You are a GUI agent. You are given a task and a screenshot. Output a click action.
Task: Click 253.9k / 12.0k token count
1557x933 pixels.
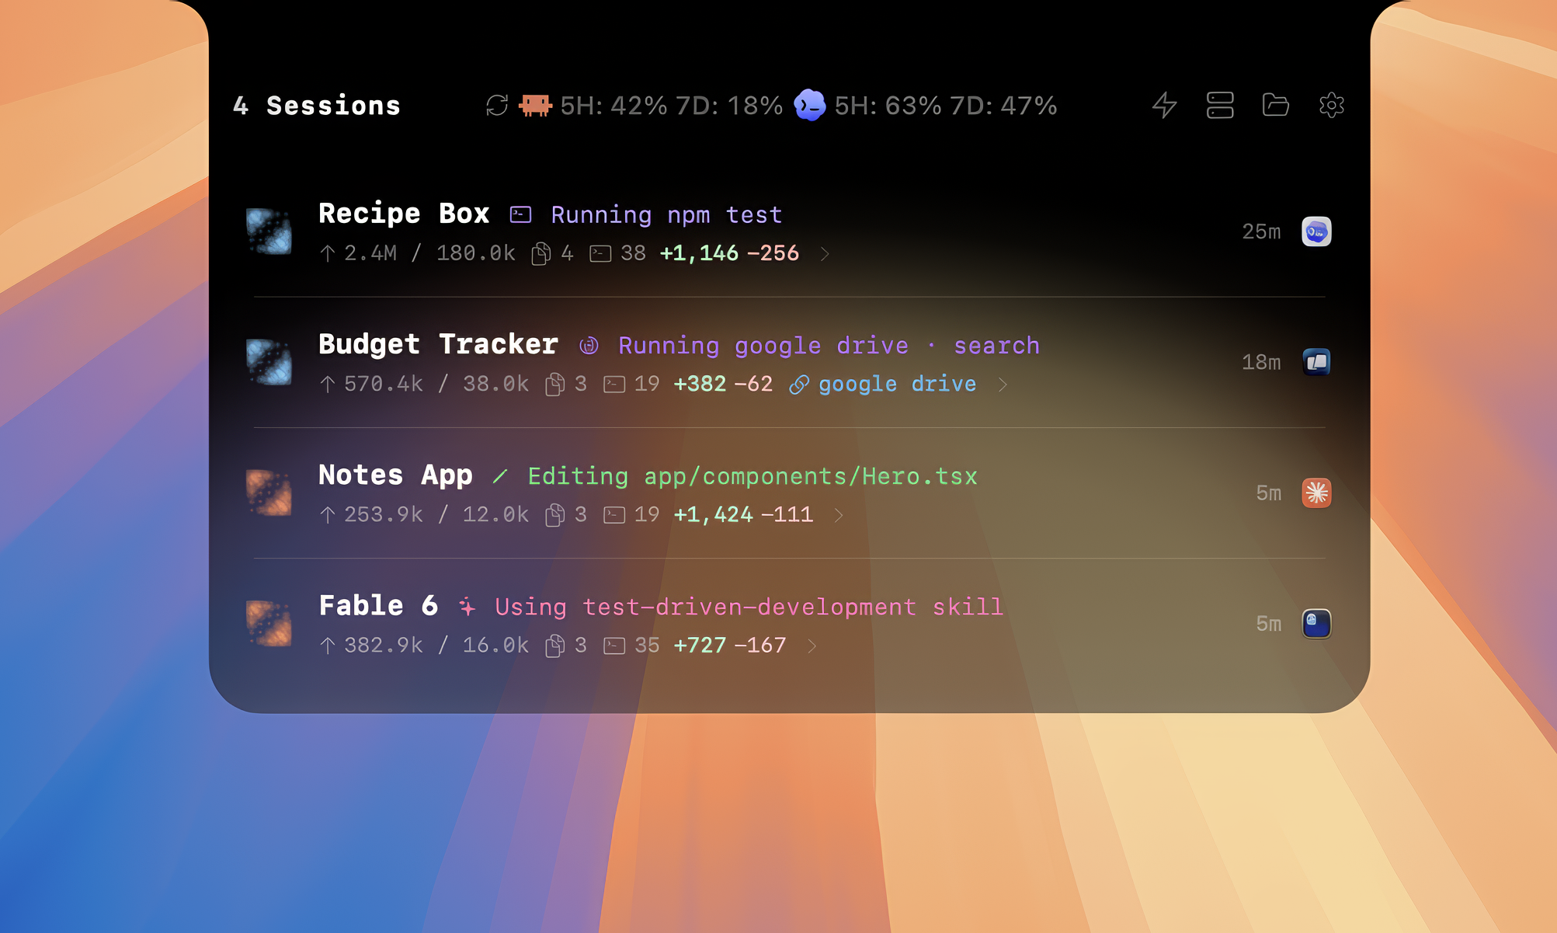coord(436,514)
